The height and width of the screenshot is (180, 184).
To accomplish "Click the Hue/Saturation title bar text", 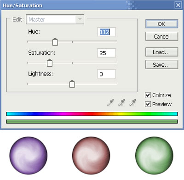I will coord(23,6).
